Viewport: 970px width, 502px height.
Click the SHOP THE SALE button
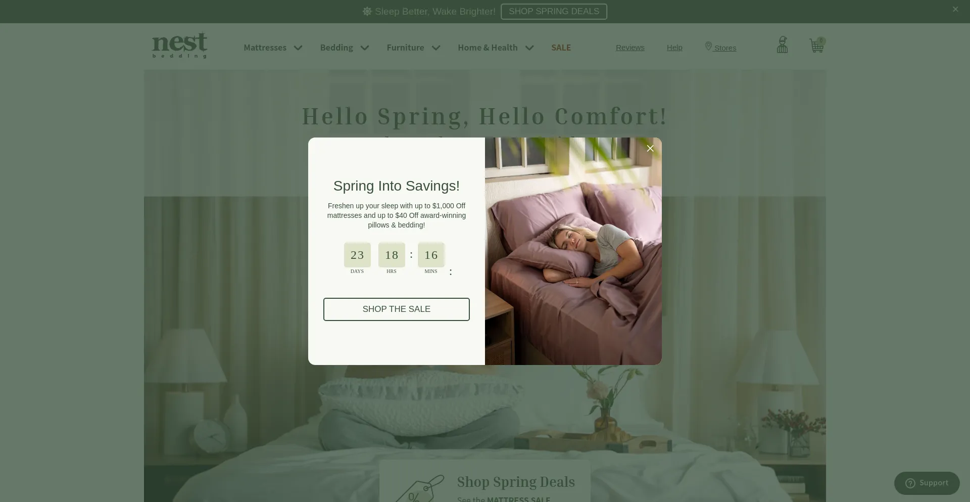(x=397, y=309)
